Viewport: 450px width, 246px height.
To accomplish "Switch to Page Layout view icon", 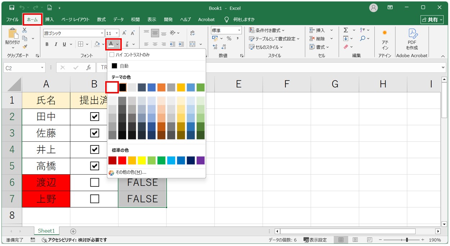I will tap(355, 240).
